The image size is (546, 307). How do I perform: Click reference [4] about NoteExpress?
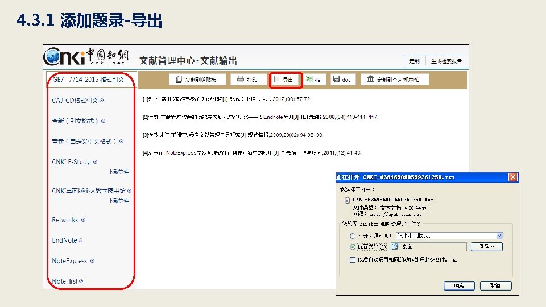pyautogui.click(x=252, y=153)
